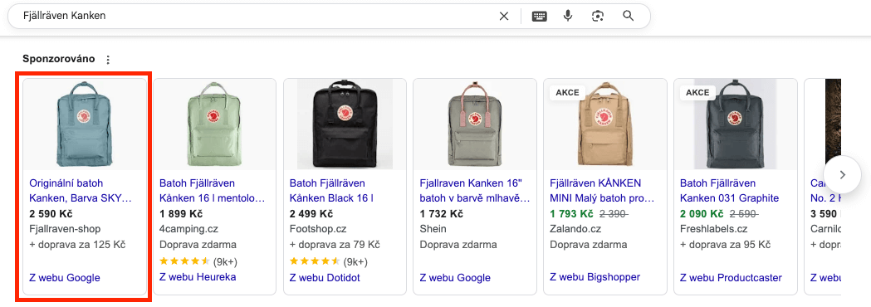Image resolution: width=871 pixels, height=307 pixels.
Task: Open search by image camera icon
Action: click(598, 16)
